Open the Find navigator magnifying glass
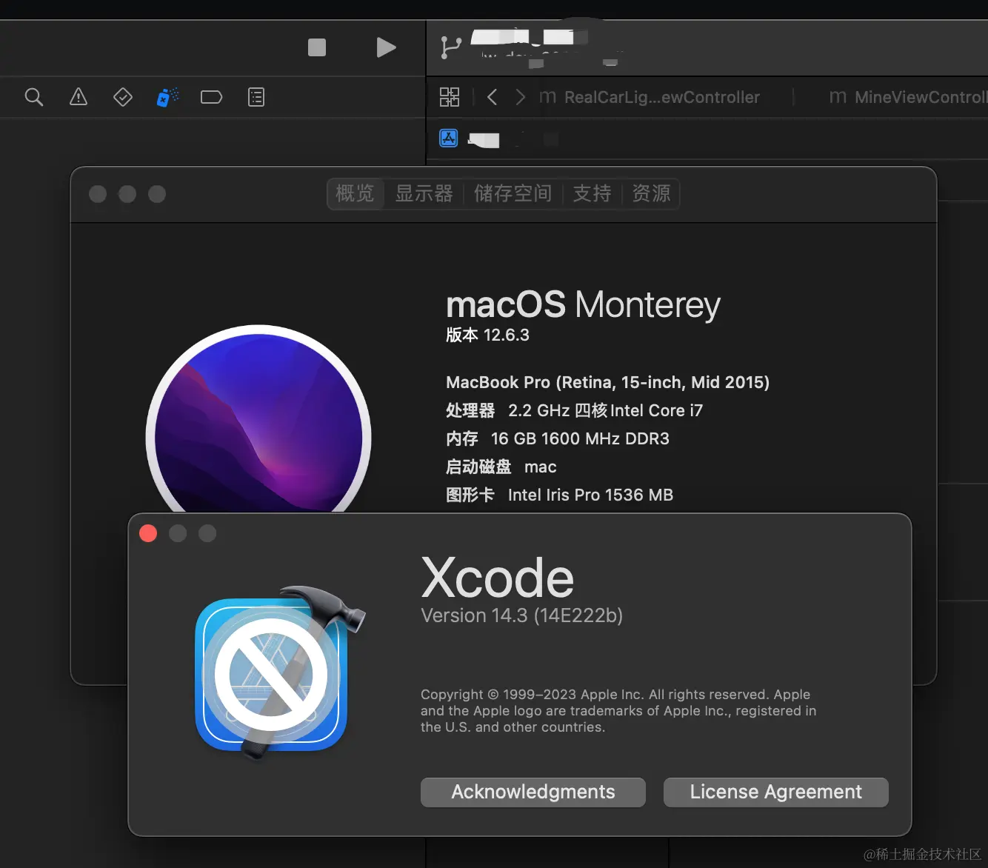Viewport: 988px width, 868px height. (34, 97)
